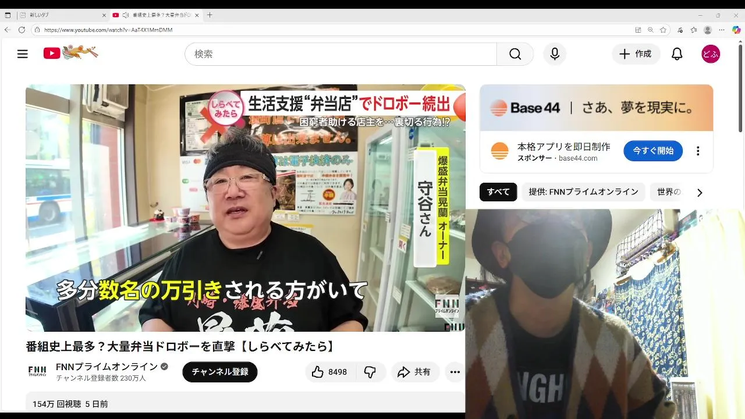Open the zoom-out magnifier in address bar
The width and height of the screenshot is (745, 419).
[651, 30]
